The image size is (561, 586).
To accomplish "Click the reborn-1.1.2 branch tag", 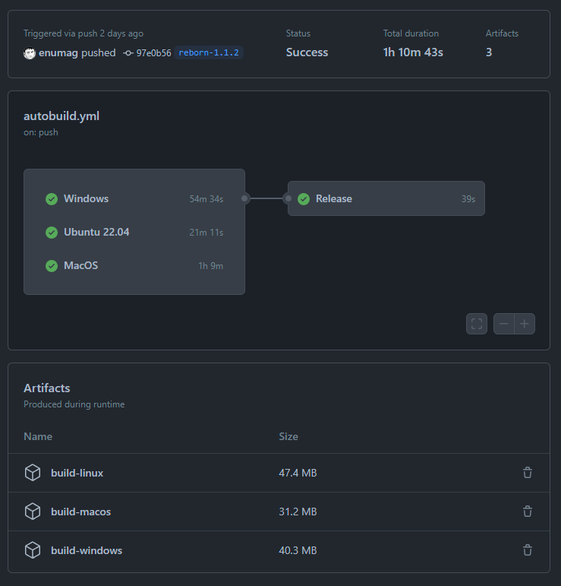I will click(x=209, y=53).
